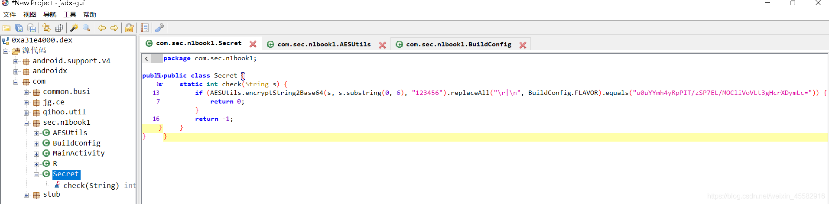The height and width of the screenshot is (204, 829).
Task: Select 0xa31e4000.dex root in tree
Action: 42,40
